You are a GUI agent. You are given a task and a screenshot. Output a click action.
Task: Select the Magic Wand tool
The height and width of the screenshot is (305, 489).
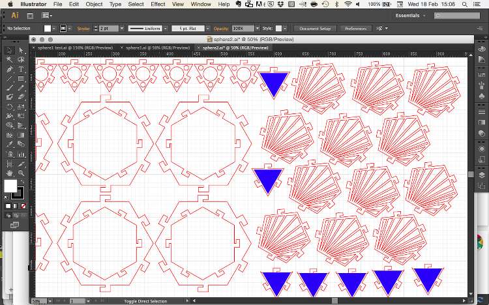click(x=9, y=60)
